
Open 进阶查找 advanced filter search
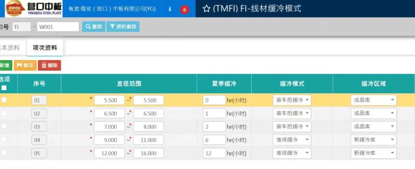point(123,26)
